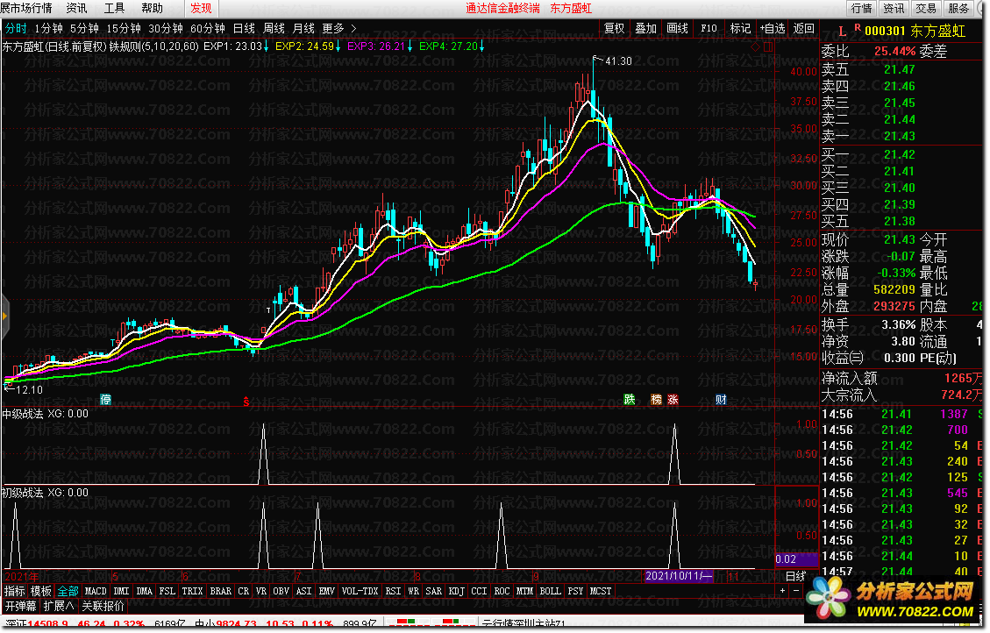Click the 画线 drawing button

(x=677, y=28)
